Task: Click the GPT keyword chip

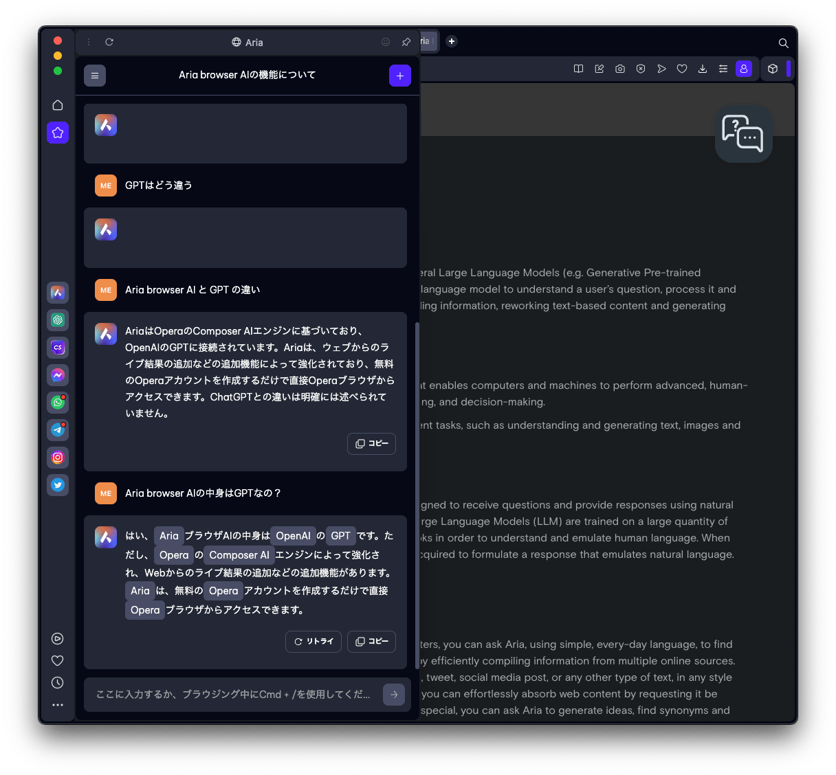Action: tap(341, 536)
